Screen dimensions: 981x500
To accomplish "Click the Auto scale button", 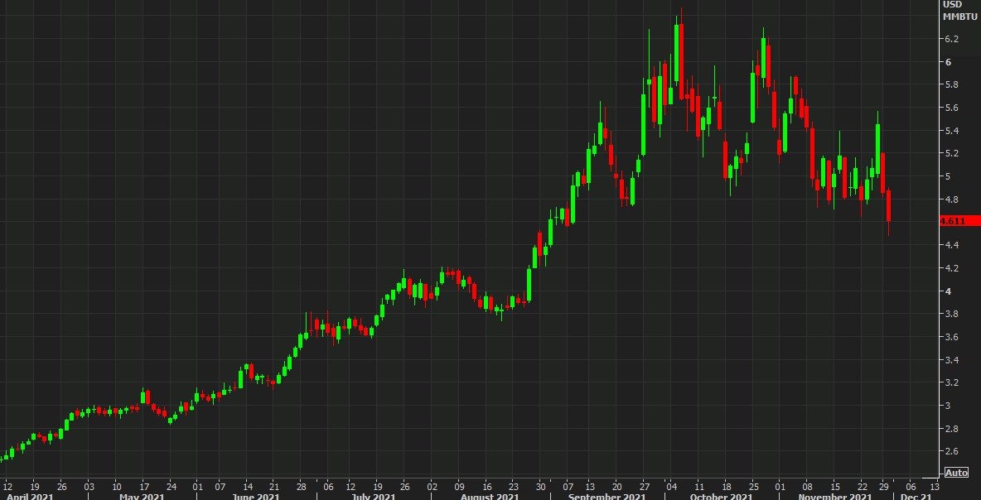I will point(957,473).
